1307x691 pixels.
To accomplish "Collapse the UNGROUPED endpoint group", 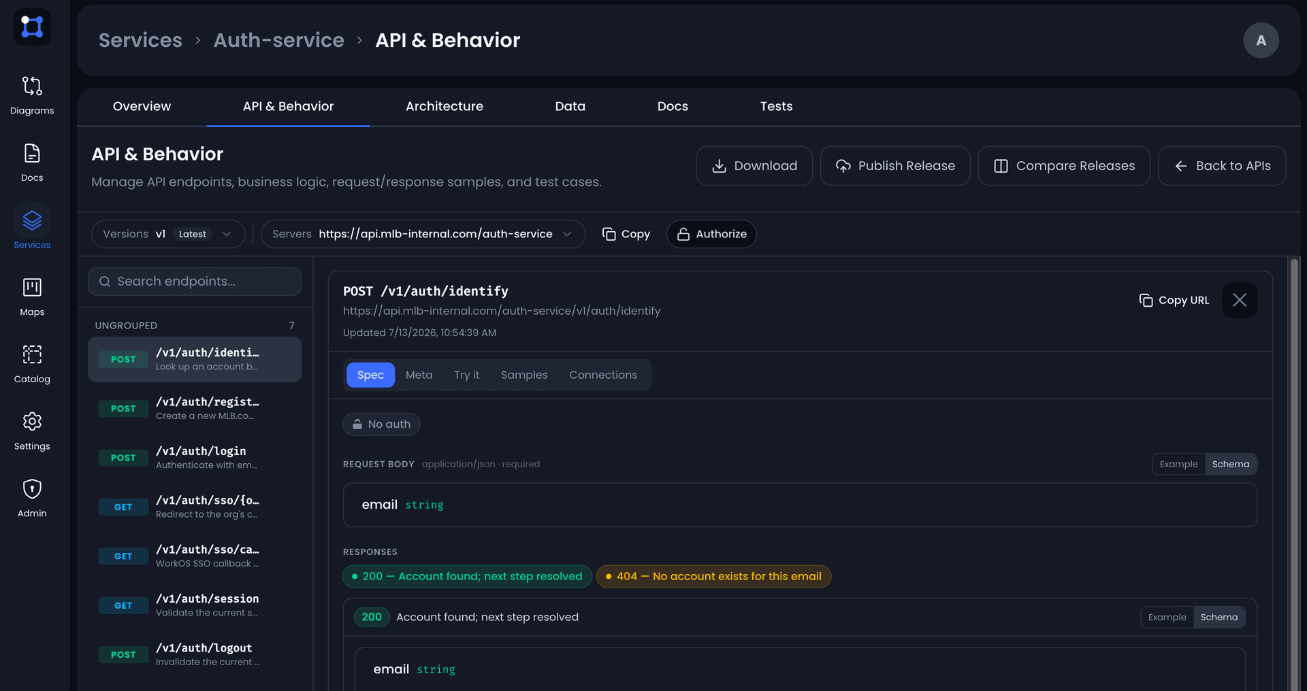I will click(x=195, y=326).
